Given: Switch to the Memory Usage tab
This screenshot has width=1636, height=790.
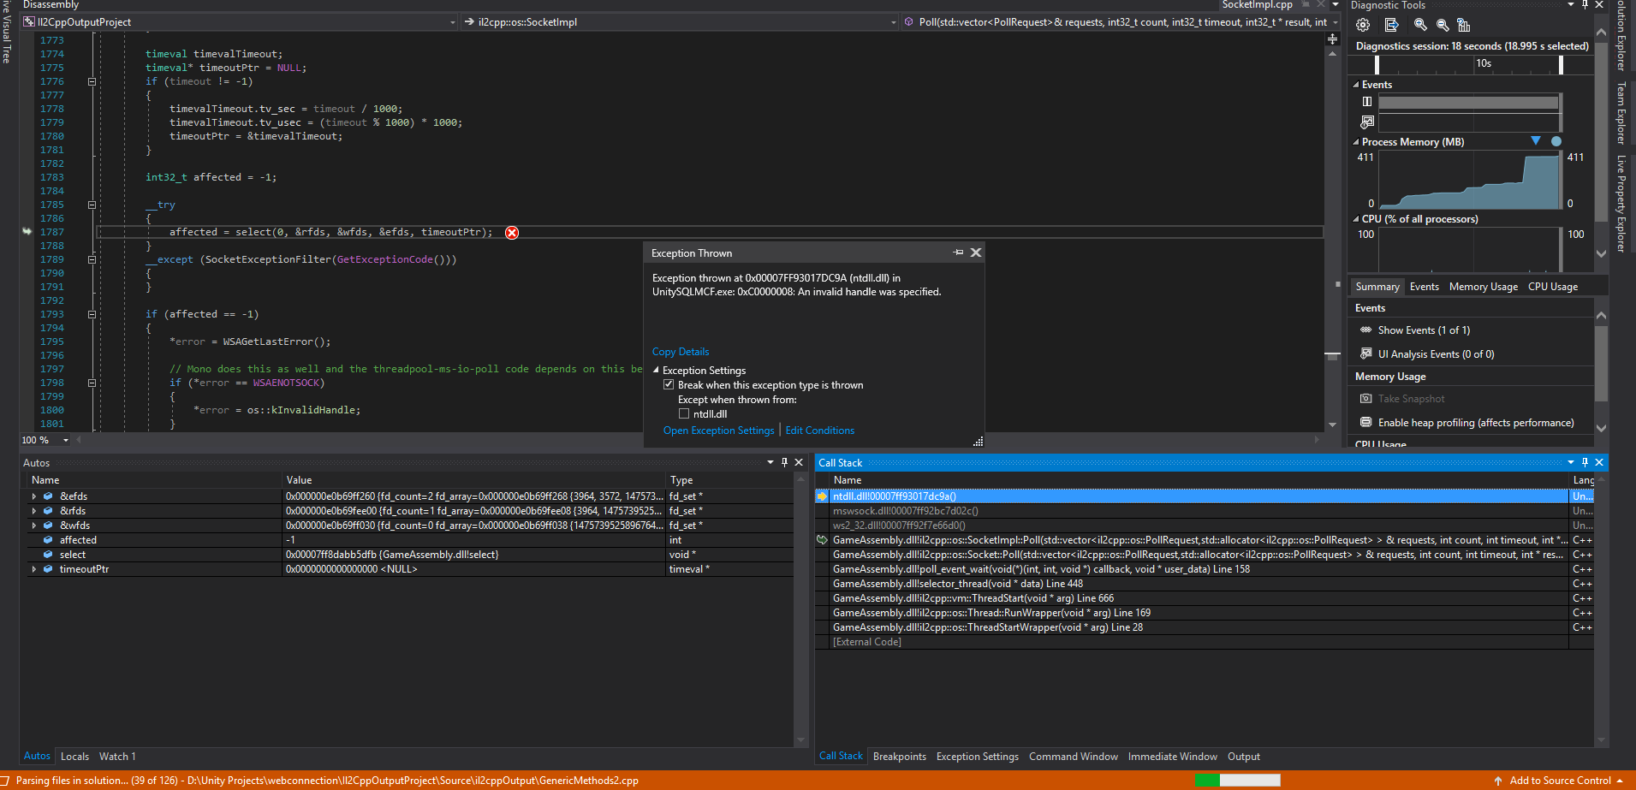Looking at the screenshot, I should pos(1483,286).
